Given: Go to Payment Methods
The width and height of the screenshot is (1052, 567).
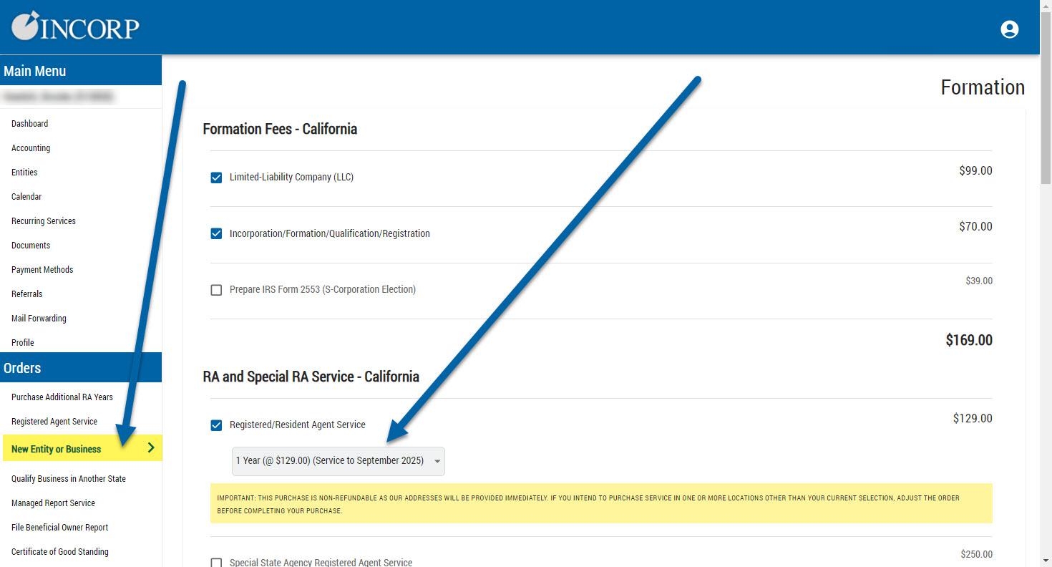Looking at the screenshot, I should click(x=42, y=270).
